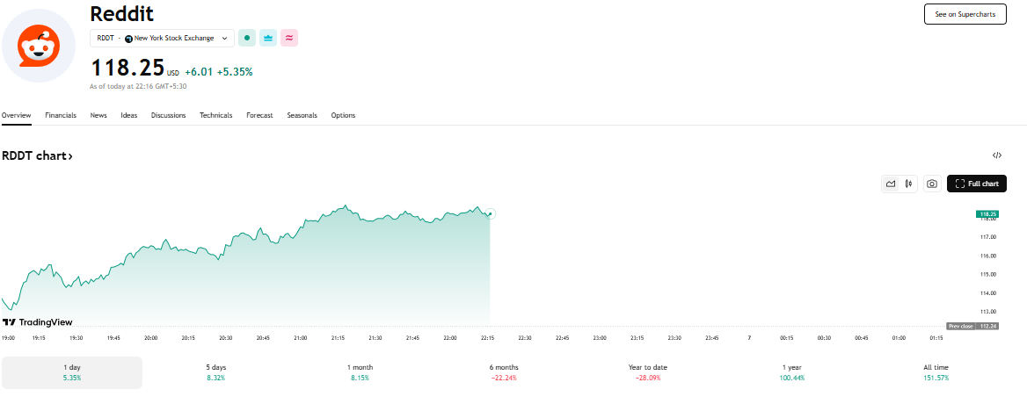Open the Technicals tab

(x=216, y=115)
